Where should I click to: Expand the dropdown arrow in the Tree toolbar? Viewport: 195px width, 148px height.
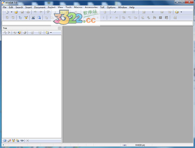click(x=51, y=33)
